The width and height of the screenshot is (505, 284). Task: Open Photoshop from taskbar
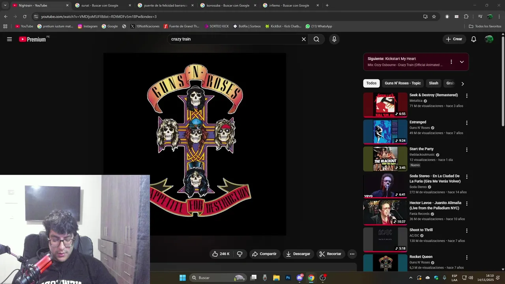pos(288,278)
